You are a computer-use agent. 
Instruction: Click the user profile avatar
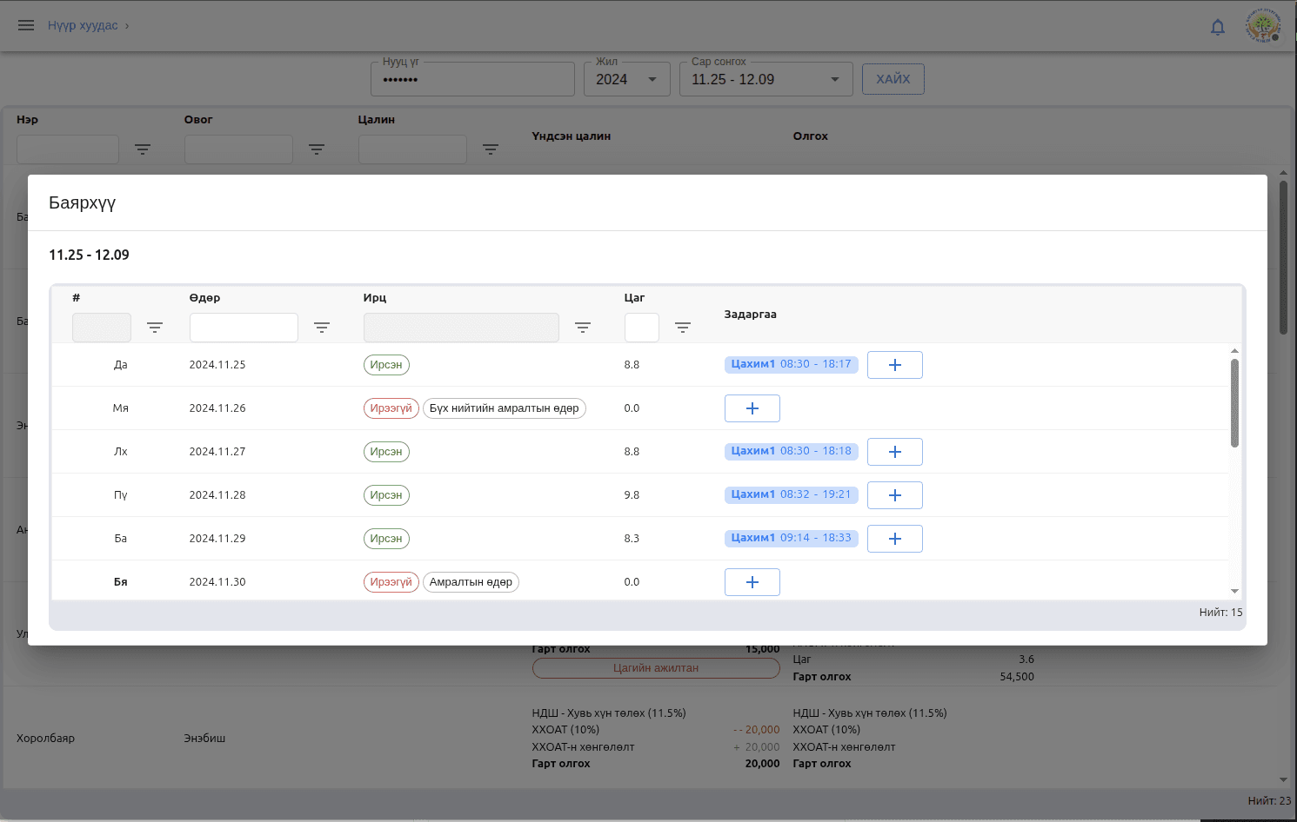click(x=1262, y=26)
